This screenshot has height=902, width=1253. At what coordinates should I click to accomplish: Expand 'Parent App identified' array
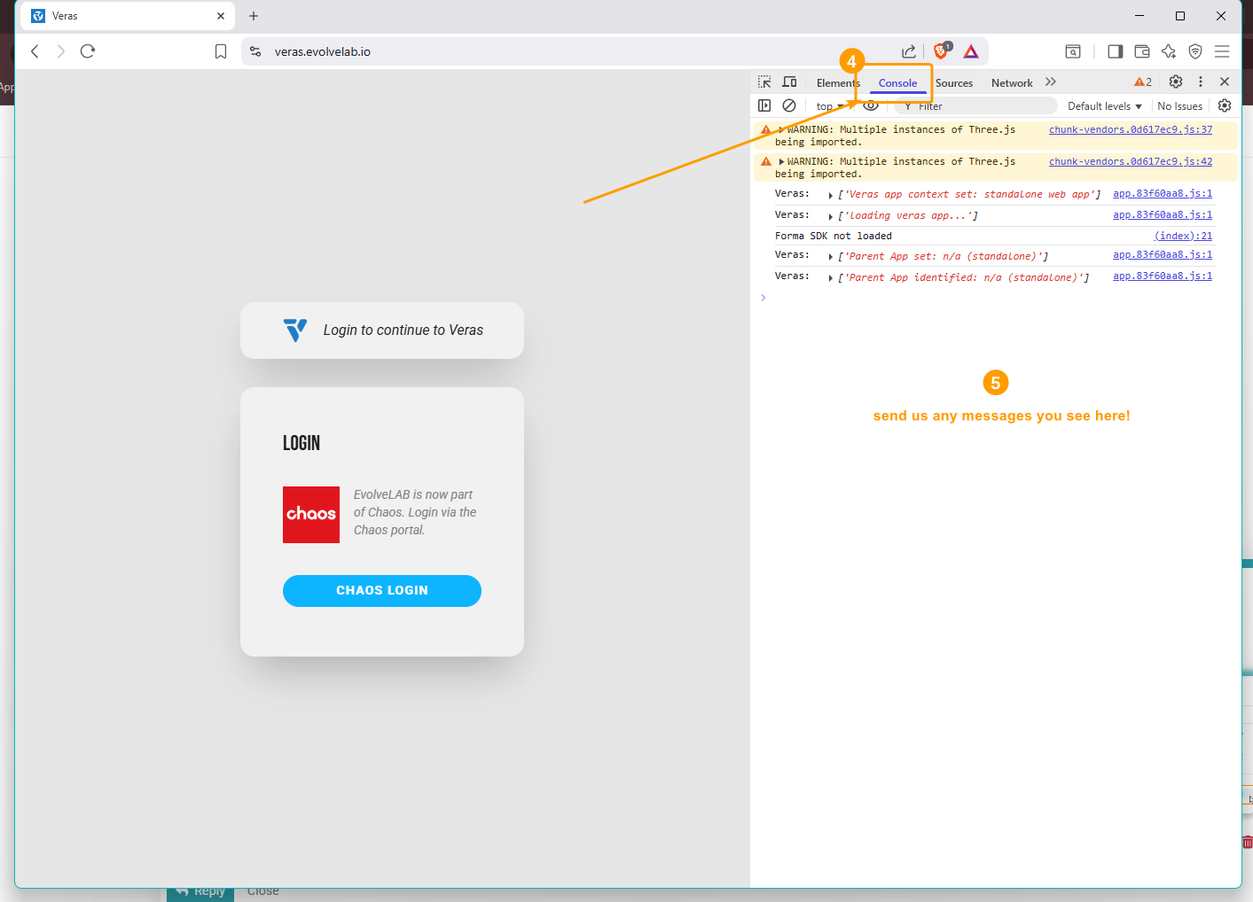tap(831, 278)
